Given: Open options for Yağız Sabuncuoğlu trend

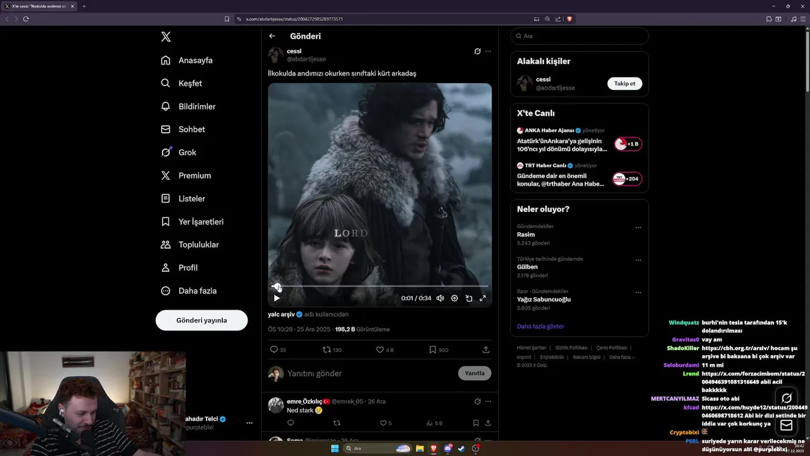Looking at the screenshot, I should pyautogui.click(x=638, y=293).
